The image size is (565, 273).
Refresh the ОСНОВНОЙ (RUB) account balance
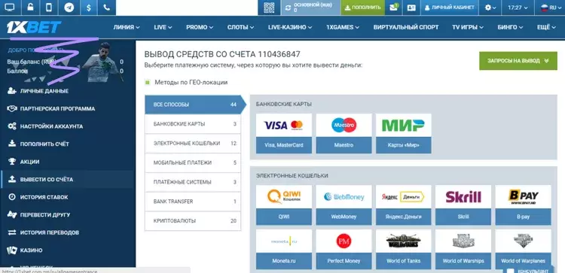click(288, 8)
